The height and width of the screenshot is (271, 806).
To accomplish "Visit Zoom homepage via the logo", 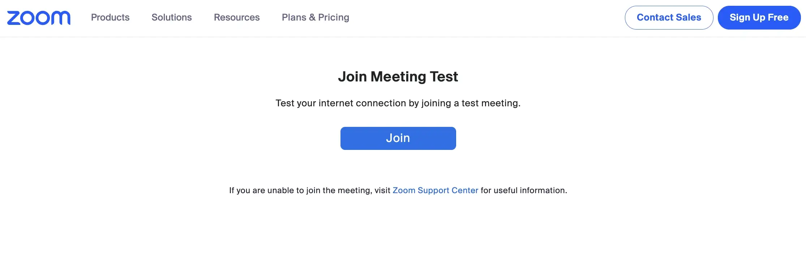I will click(x=38, y=17).
